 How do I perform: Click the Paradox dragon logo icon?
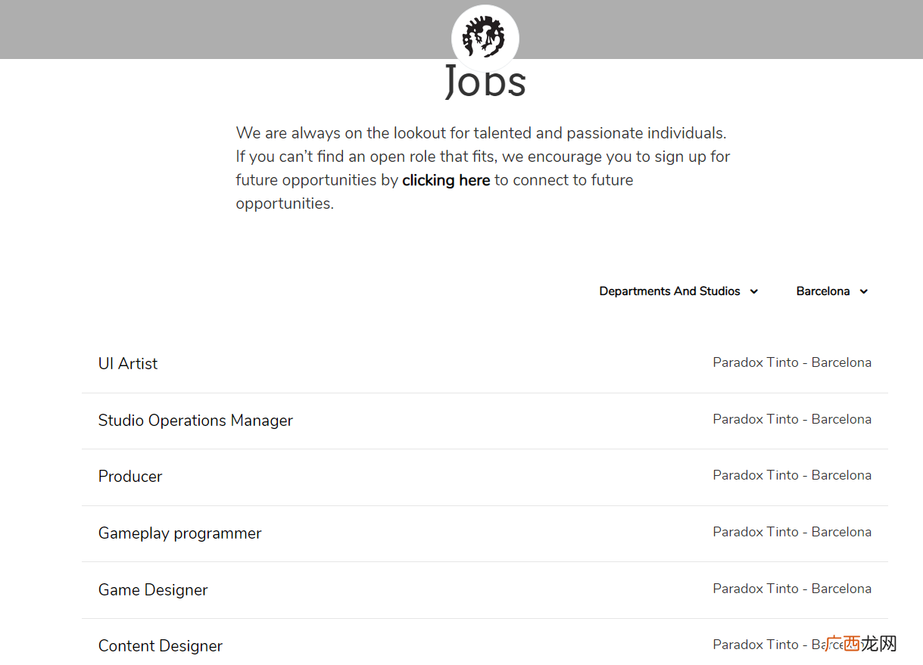[x=485, y=37]
